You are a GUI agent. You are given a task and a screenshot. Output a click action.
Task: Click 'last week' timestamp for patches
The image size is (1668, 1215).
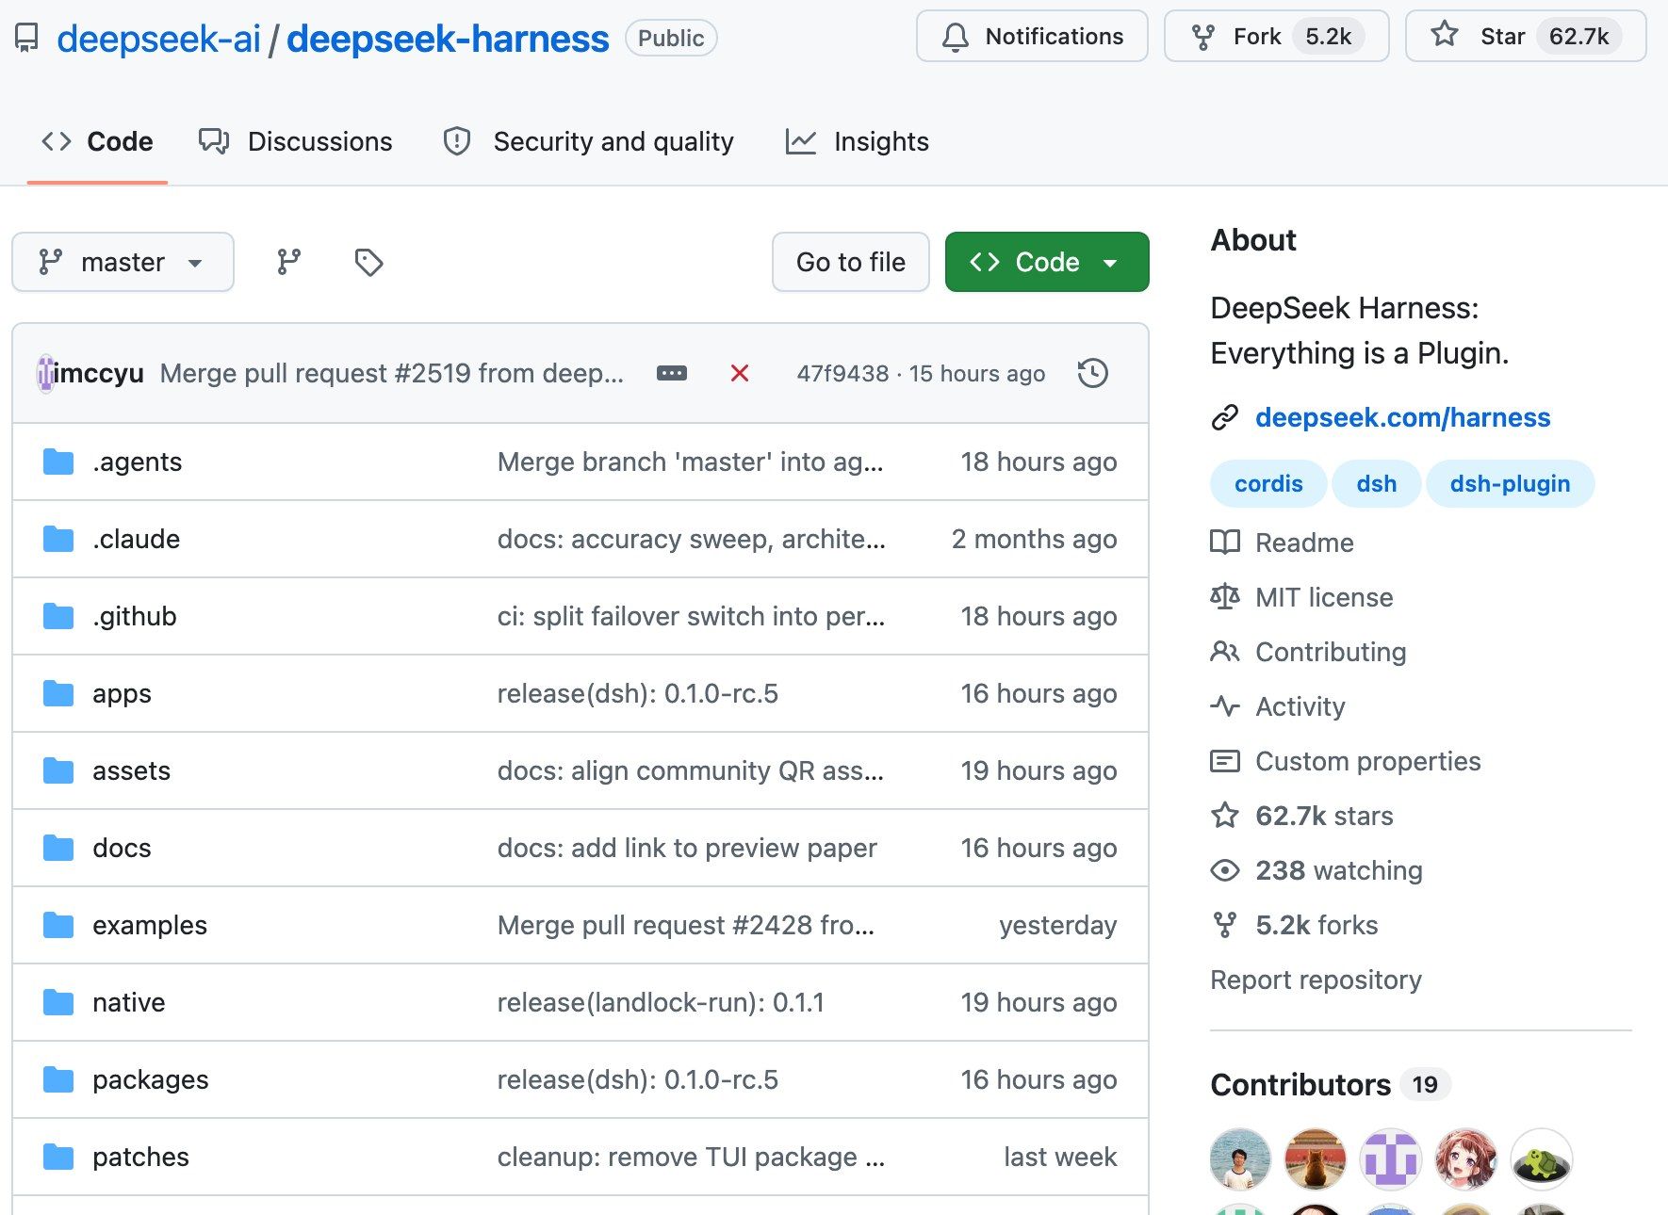[x=1060, y=1157]
